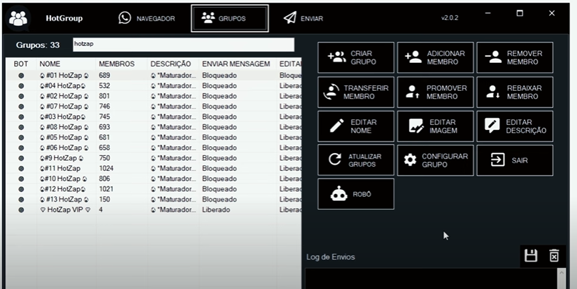Open the Robô bot button
The image size is (577, 289).
pyautogui.click(x=356, y=194)
